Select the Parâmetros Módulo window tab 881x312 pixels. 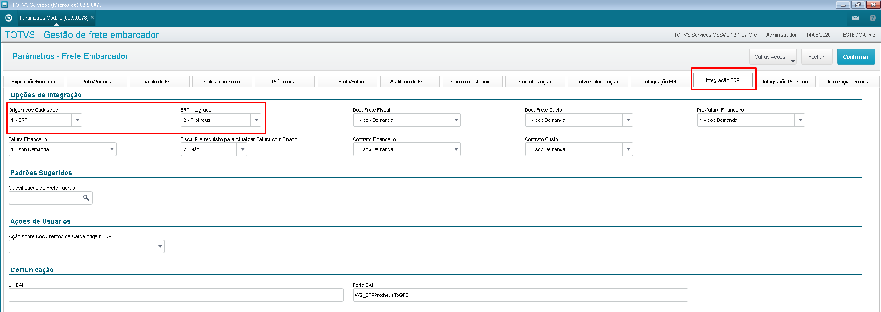click(54, 18)
